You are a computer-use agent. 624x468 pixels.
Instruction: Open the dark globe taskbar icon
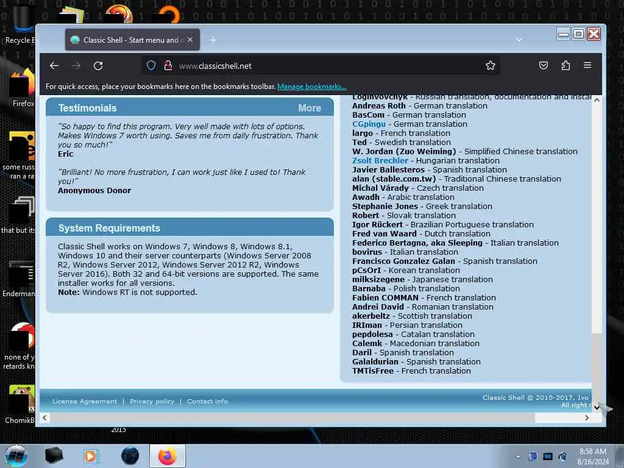tap(130, 456)
